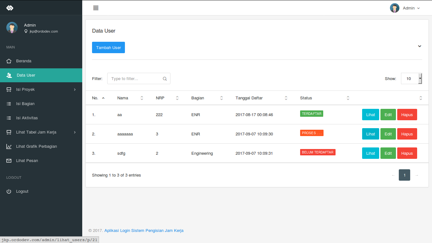The width and height of the screenshot is (432, 243).
Task: Open Data User menu item
Action: pos(41,75)
